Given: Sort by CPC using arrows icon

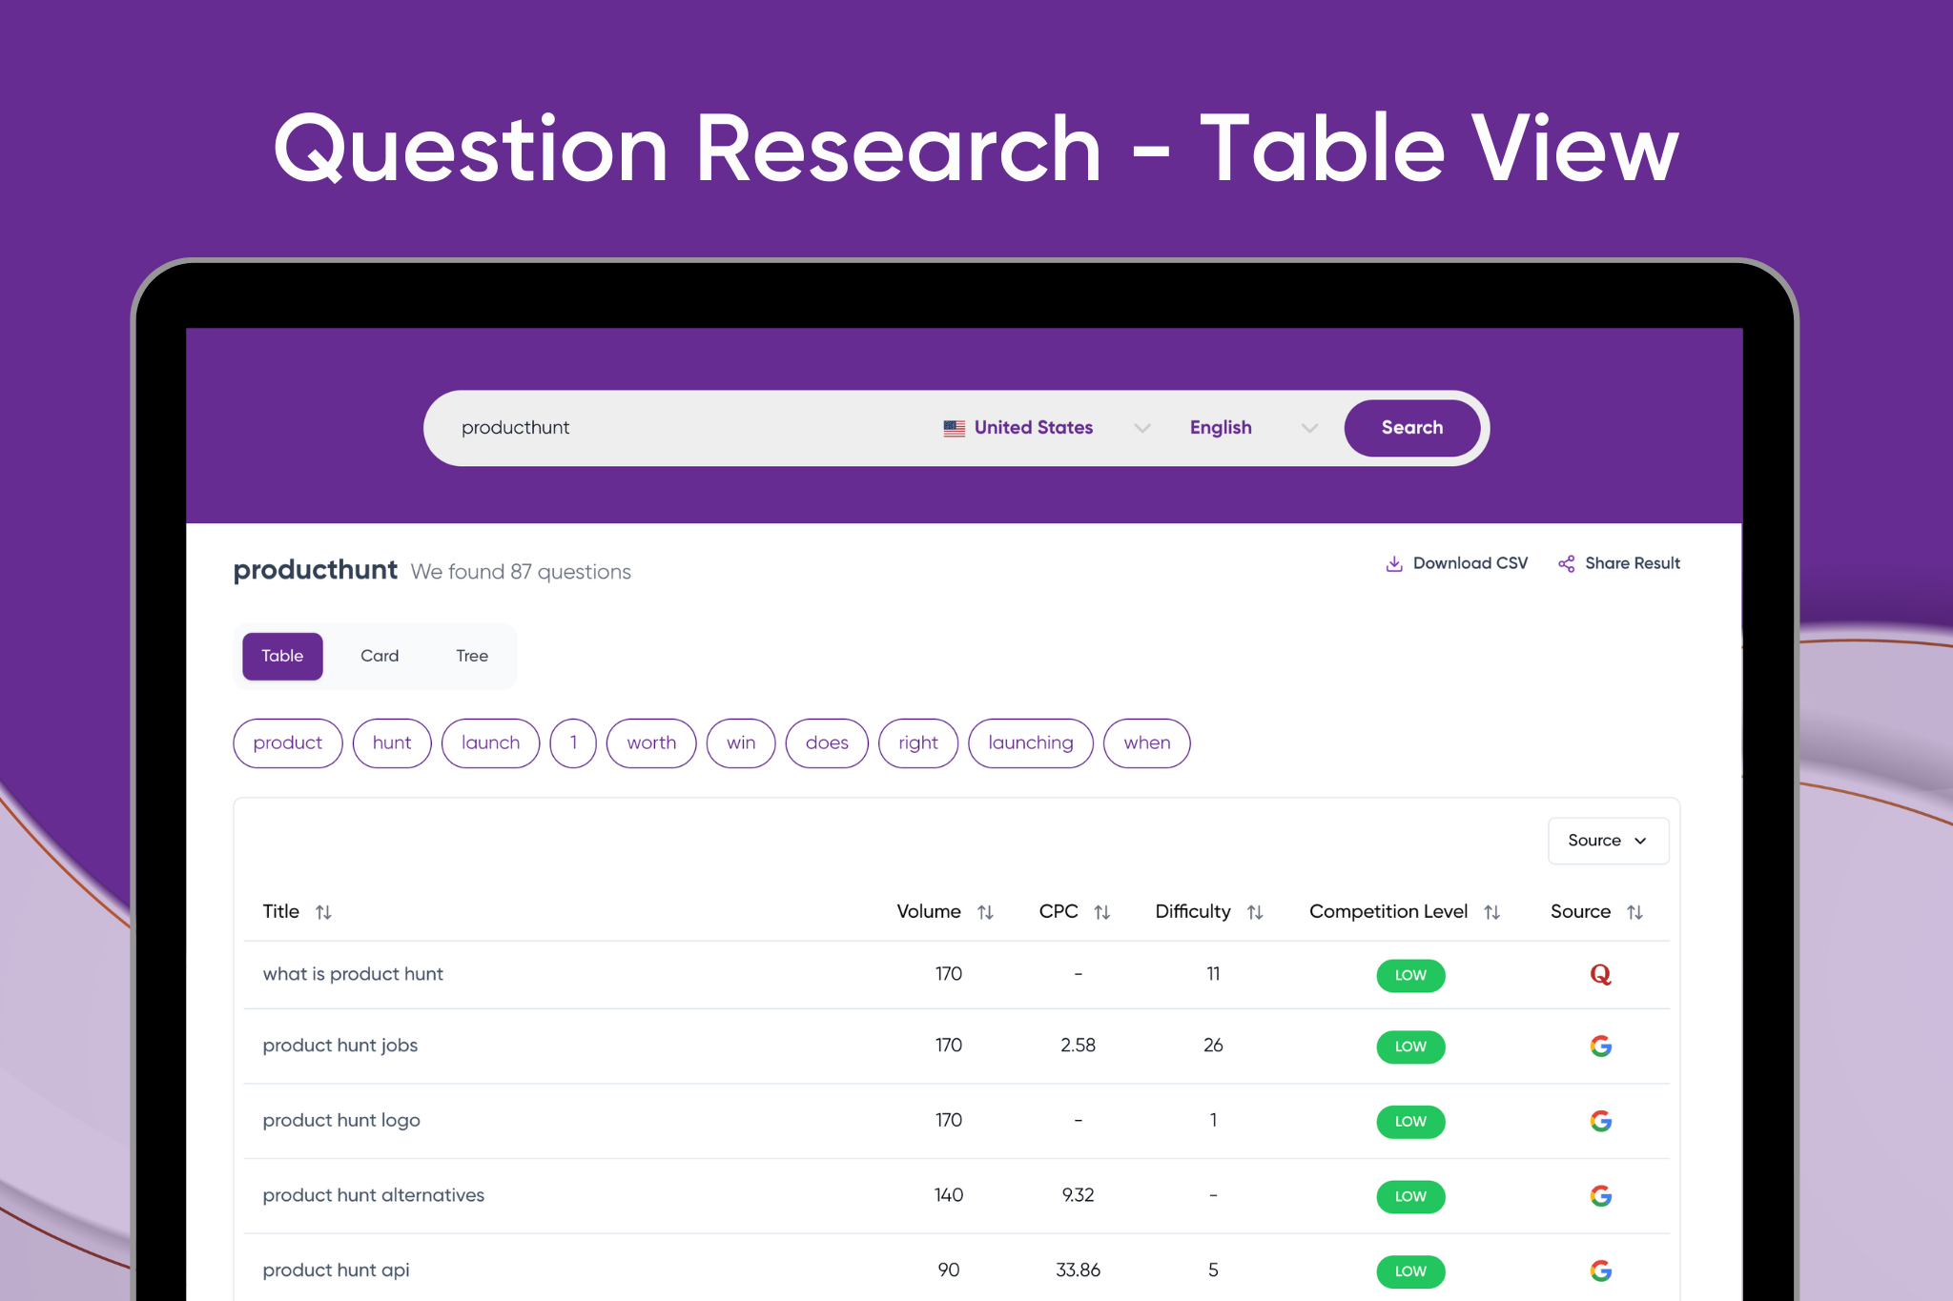Looking at the screenshot, I should click(x=1101, y=912).
